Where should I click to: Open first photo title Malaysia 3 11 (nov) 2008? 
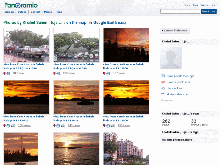click(24, 66)
